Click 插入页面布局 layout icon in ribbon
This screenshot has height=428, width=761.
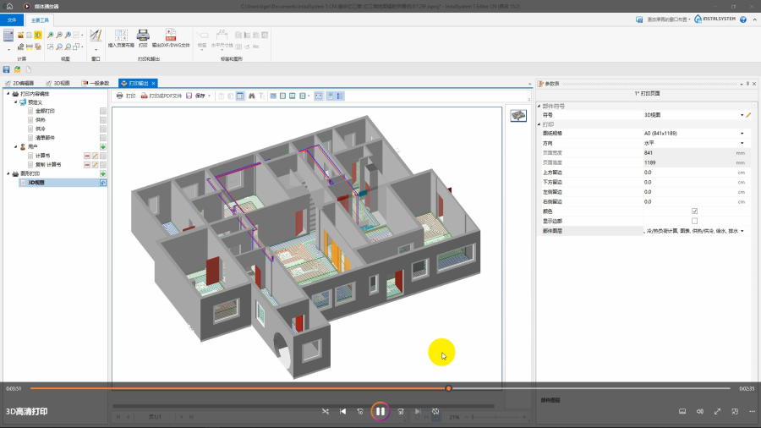coord(121,36)
